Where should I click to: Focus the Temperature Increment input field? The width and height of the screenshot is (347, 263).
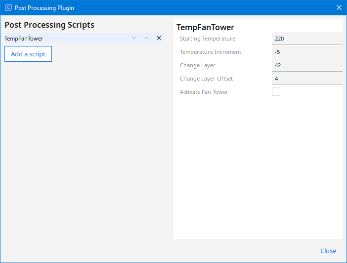click(x=306, y=52)
